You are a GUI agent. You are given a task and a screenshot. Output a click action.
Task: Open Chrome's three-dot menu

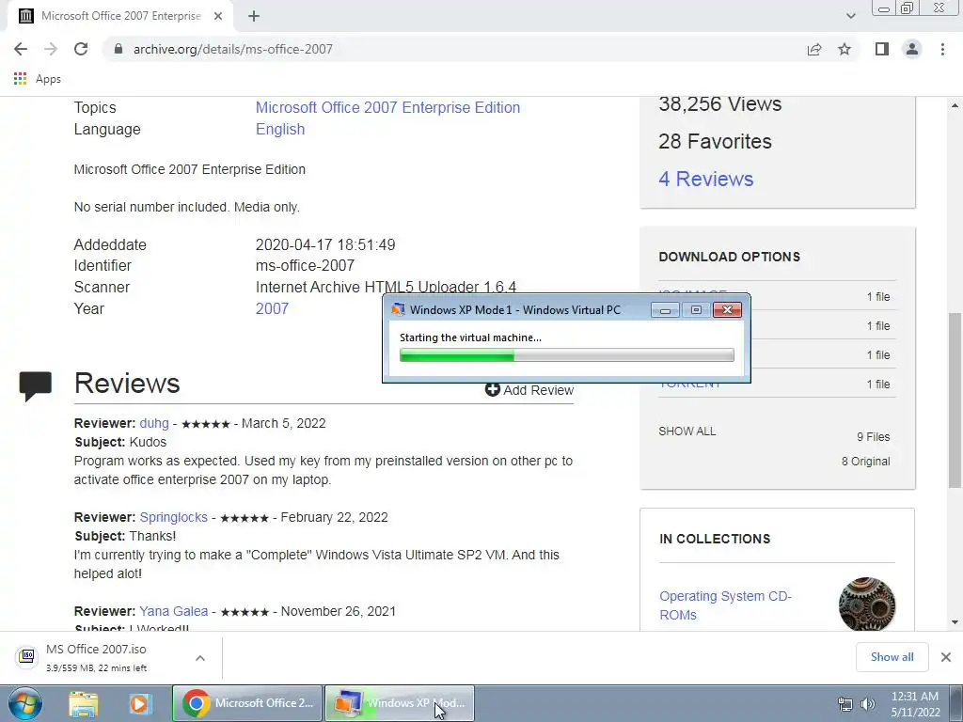point(942,49)
